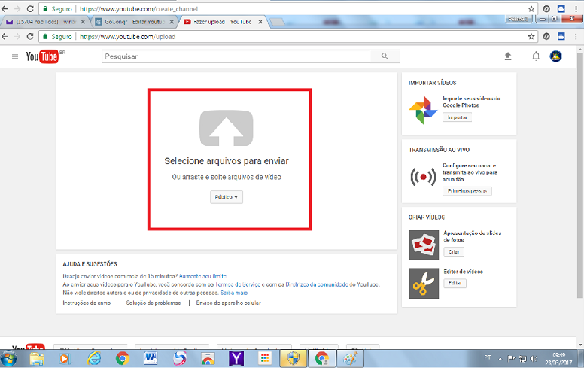
Task: Click the live streaming broadcast icon
Action: [423, 177]
